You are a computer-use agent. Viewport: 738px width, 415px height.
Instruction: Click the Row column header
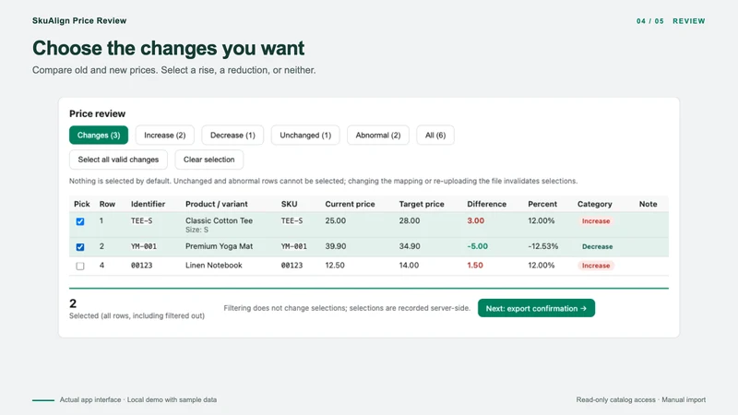[x=107, y=204]
